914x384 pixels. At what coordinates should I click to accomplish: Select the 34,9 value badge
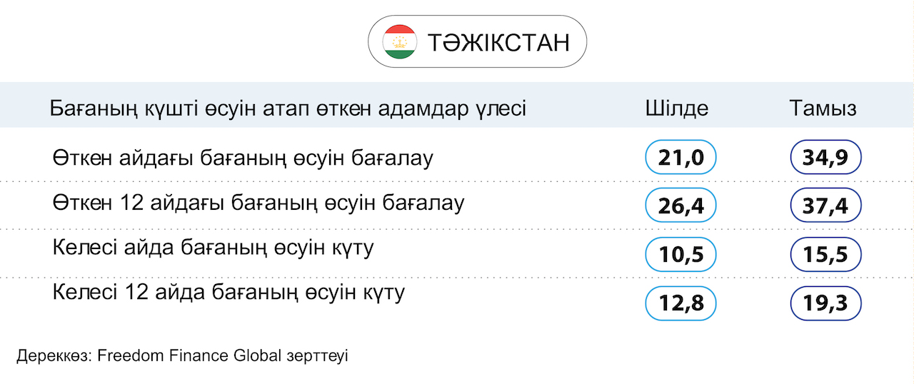tap(826, 158)
